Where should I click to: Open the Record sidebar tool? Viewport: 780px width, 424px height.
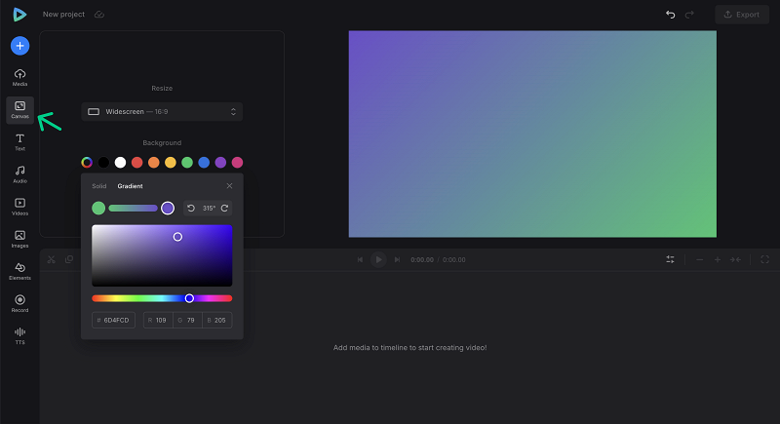pyautogui.click(x=19, y=304)
